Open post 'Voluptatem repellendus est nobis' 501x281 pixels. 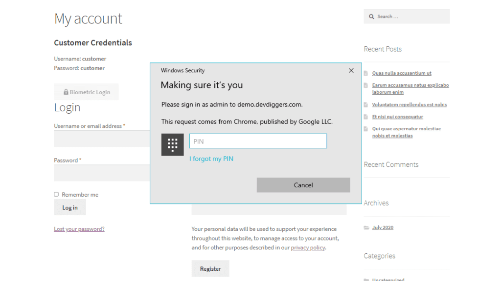410,104
